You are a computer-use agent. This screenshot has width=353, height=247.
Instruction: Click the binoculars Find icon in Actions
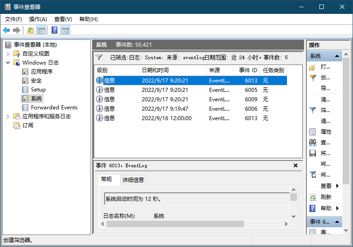(x=313, y=143)
